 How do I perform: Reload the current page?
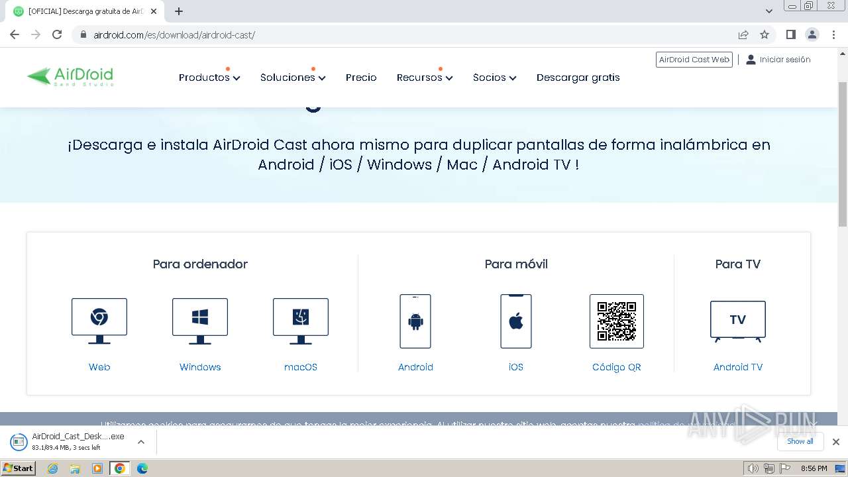57,34
